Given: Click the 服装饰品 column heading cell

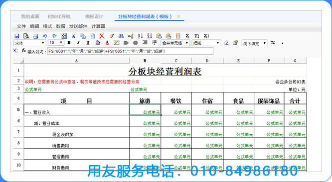Looking at the screenshot, I should click(x=269, y=98).
